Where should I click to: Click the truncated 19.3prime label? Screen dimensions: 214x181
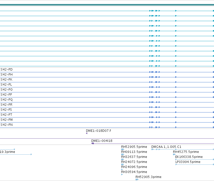(8, 152)
